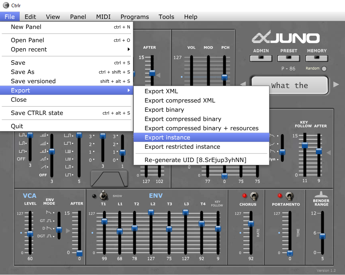Click the ENV L3 slider handle
345x275 pixels.
coord(186,212)
